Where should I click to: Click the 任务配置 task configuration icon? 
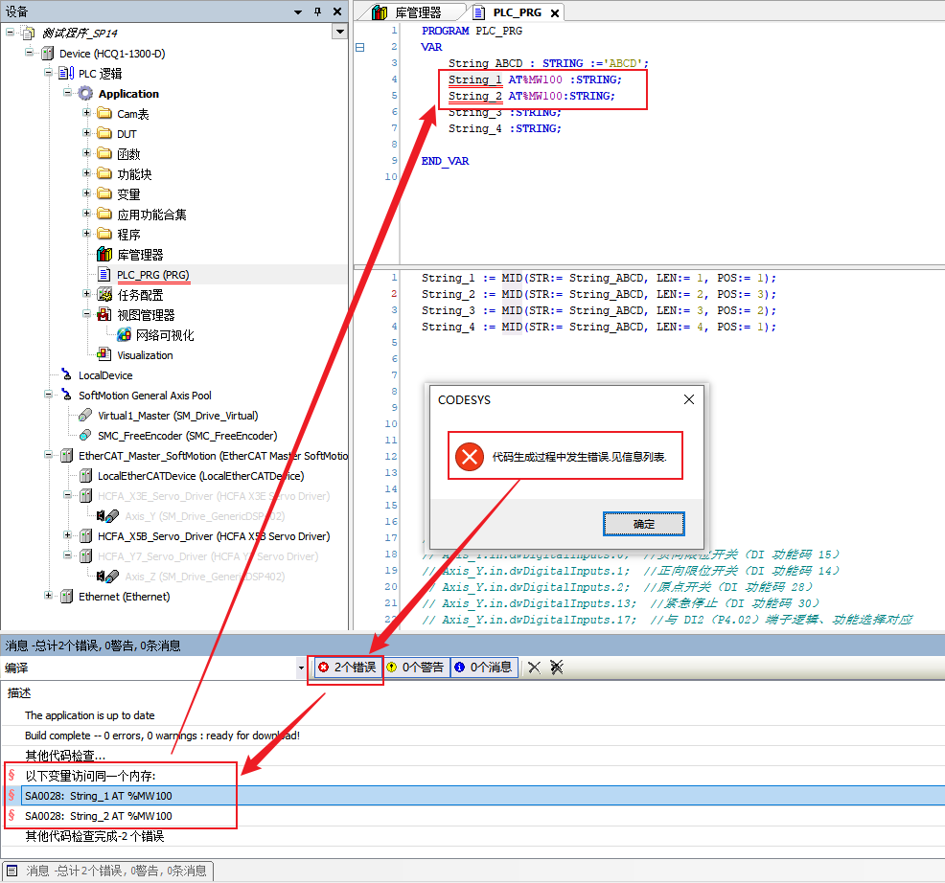click(x=104, y=295)
